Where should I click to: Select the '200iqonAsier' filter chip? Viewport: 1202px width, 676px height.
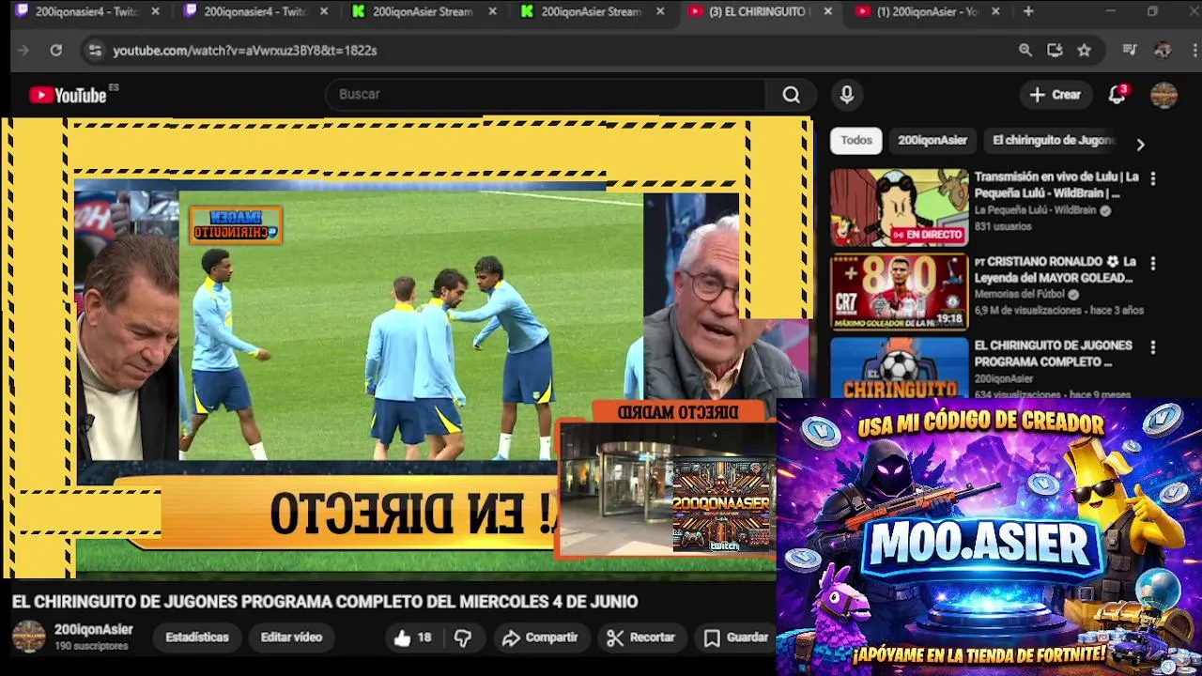[932, 141]
